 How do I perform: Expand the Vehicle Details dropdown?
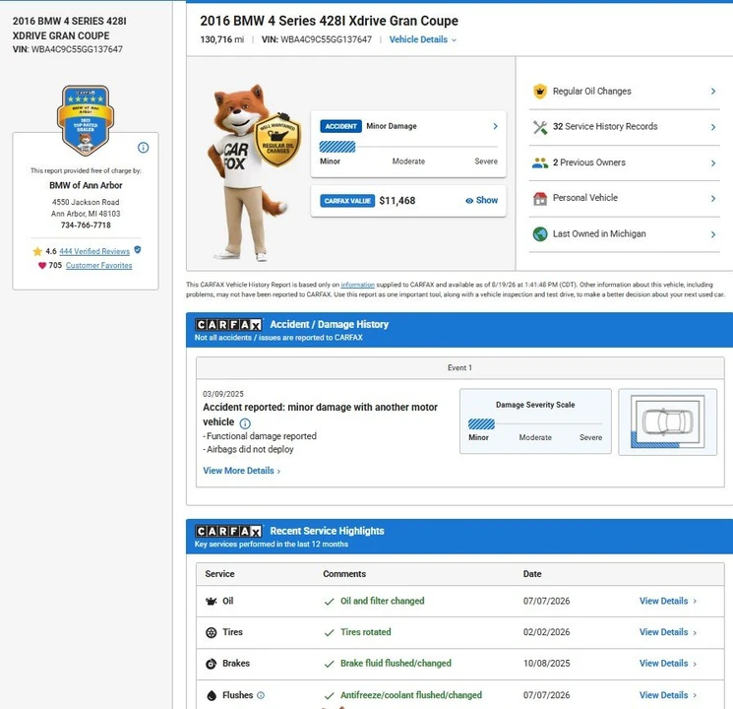[x=423, y=39]
